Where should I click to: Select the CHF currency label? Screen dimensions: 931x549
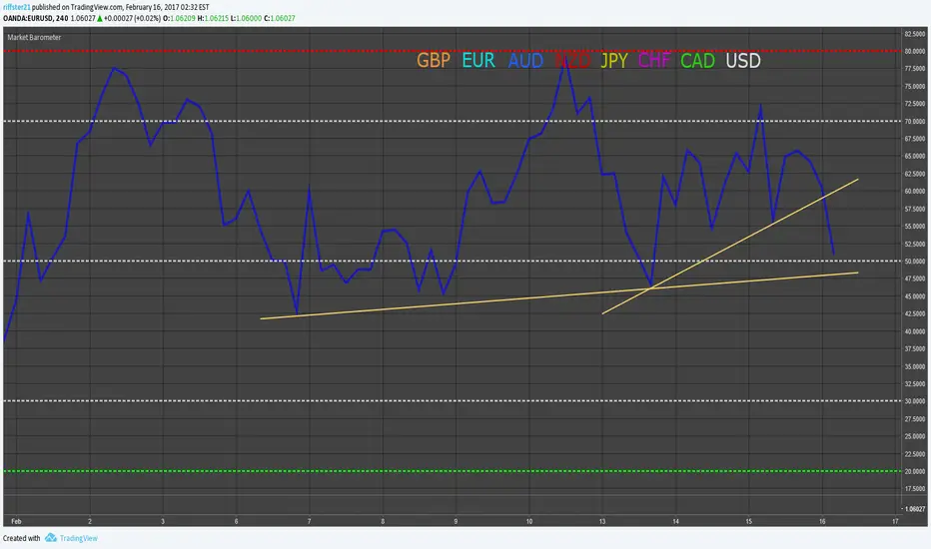pyautogui.click(x=653, y=61)
